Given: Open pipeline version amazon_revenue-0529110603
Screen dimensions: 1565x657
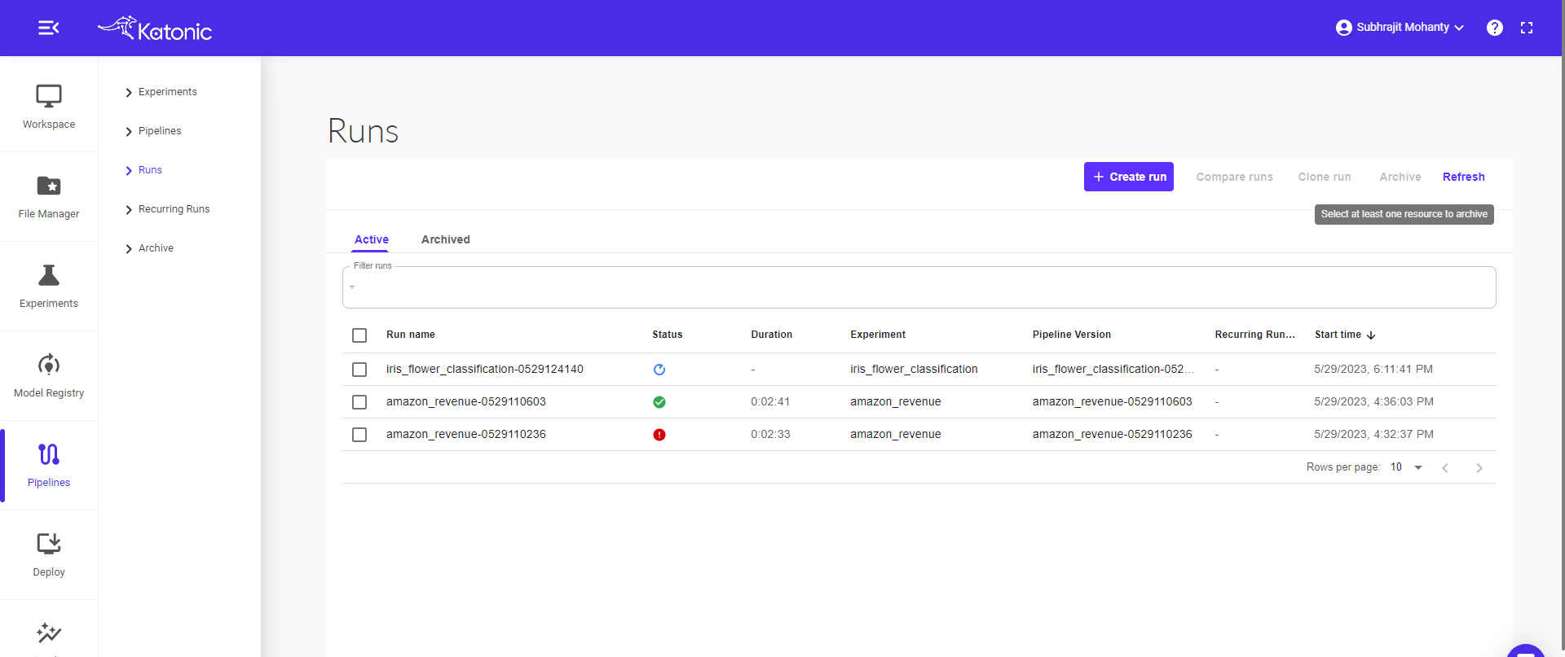Looking at the screenshot, I should point(1113,401).
